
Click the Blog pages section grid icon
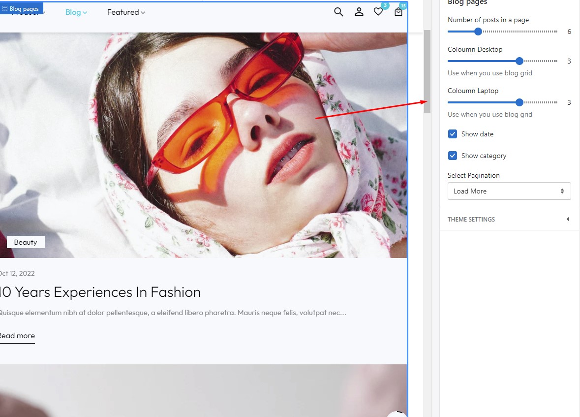[5, 9]
